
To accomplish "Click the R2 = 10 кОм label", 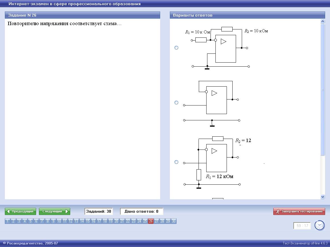I will [256, 31].
